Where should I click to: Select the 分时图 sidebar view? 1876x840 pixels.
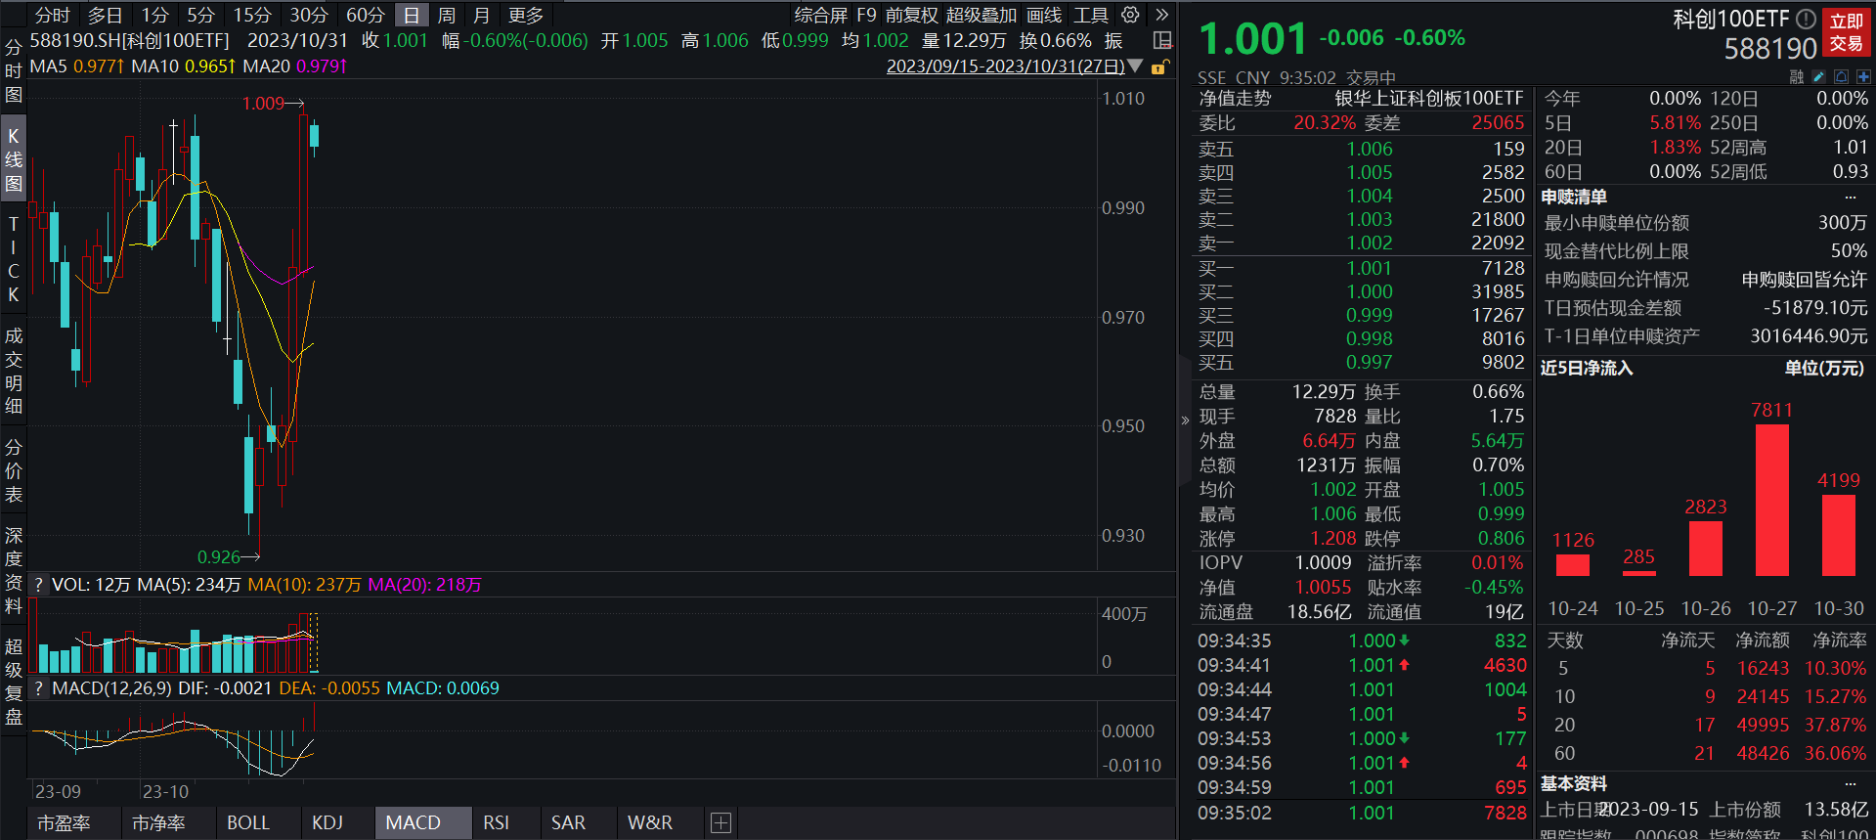[13, 70]
